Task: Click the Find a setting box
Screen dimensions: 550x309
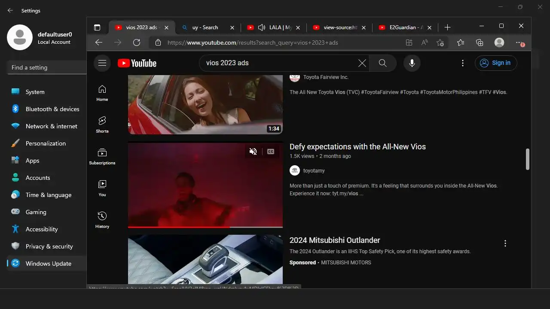Action: [x=47, y=67]
